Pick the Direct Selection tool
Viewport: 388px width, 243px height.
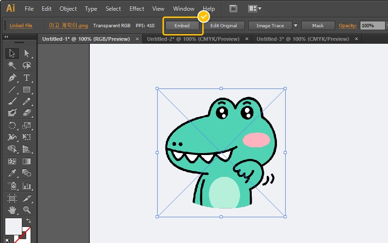coord(27,53)
